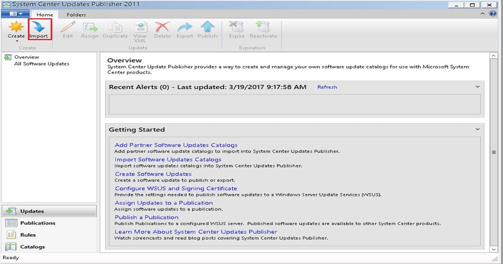Click the title bar application icon

coord(5,4)
